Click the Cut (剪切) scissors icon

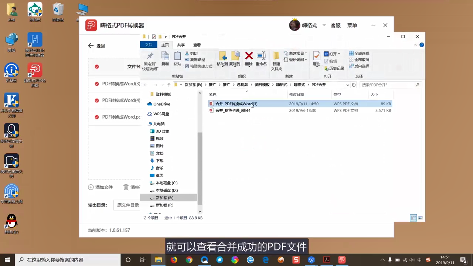tap(187, 53)
